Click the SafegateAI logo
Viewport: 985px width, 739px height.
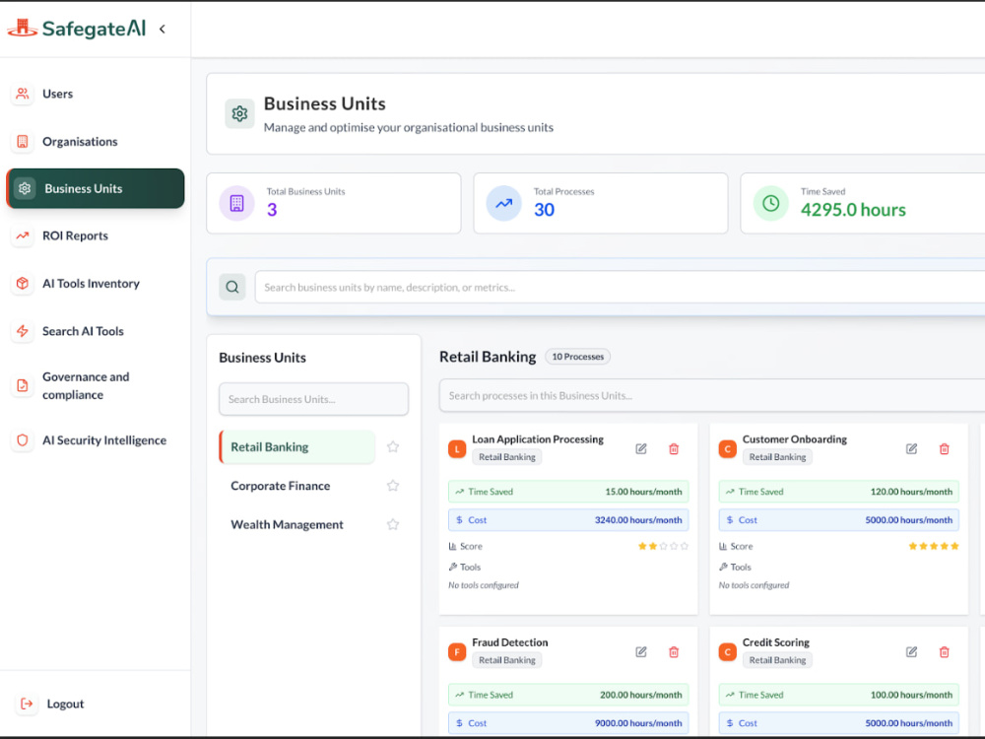[x=77, y=29]
